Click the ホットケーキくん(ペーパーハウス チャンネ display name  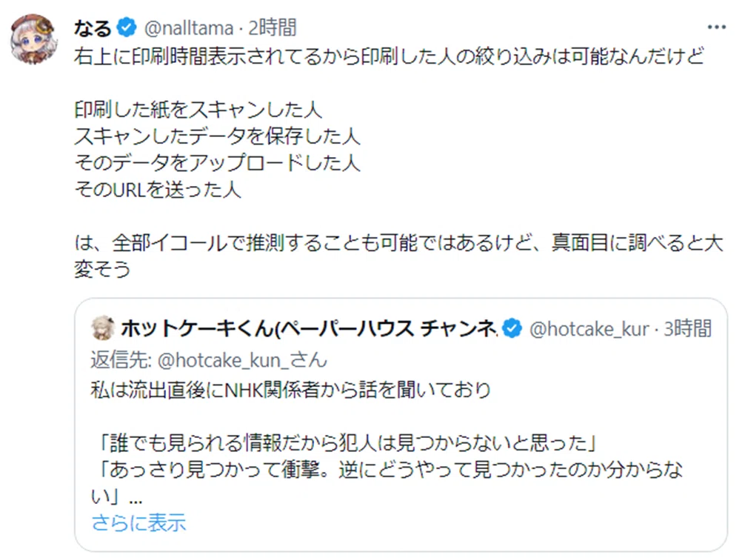pyautogui.click(x=309, y=328)
